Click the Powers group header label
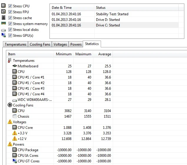The width and height of the screenshot is (187, 165). [19, 144]
